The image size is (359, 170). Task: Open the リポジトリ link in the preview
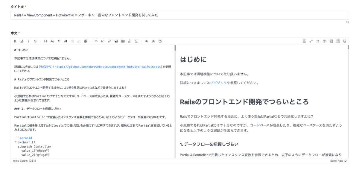(218, 83)
